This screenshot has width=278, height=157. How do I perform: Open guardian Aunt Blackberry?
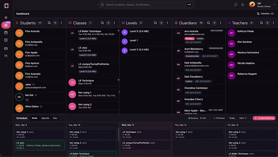199,53
